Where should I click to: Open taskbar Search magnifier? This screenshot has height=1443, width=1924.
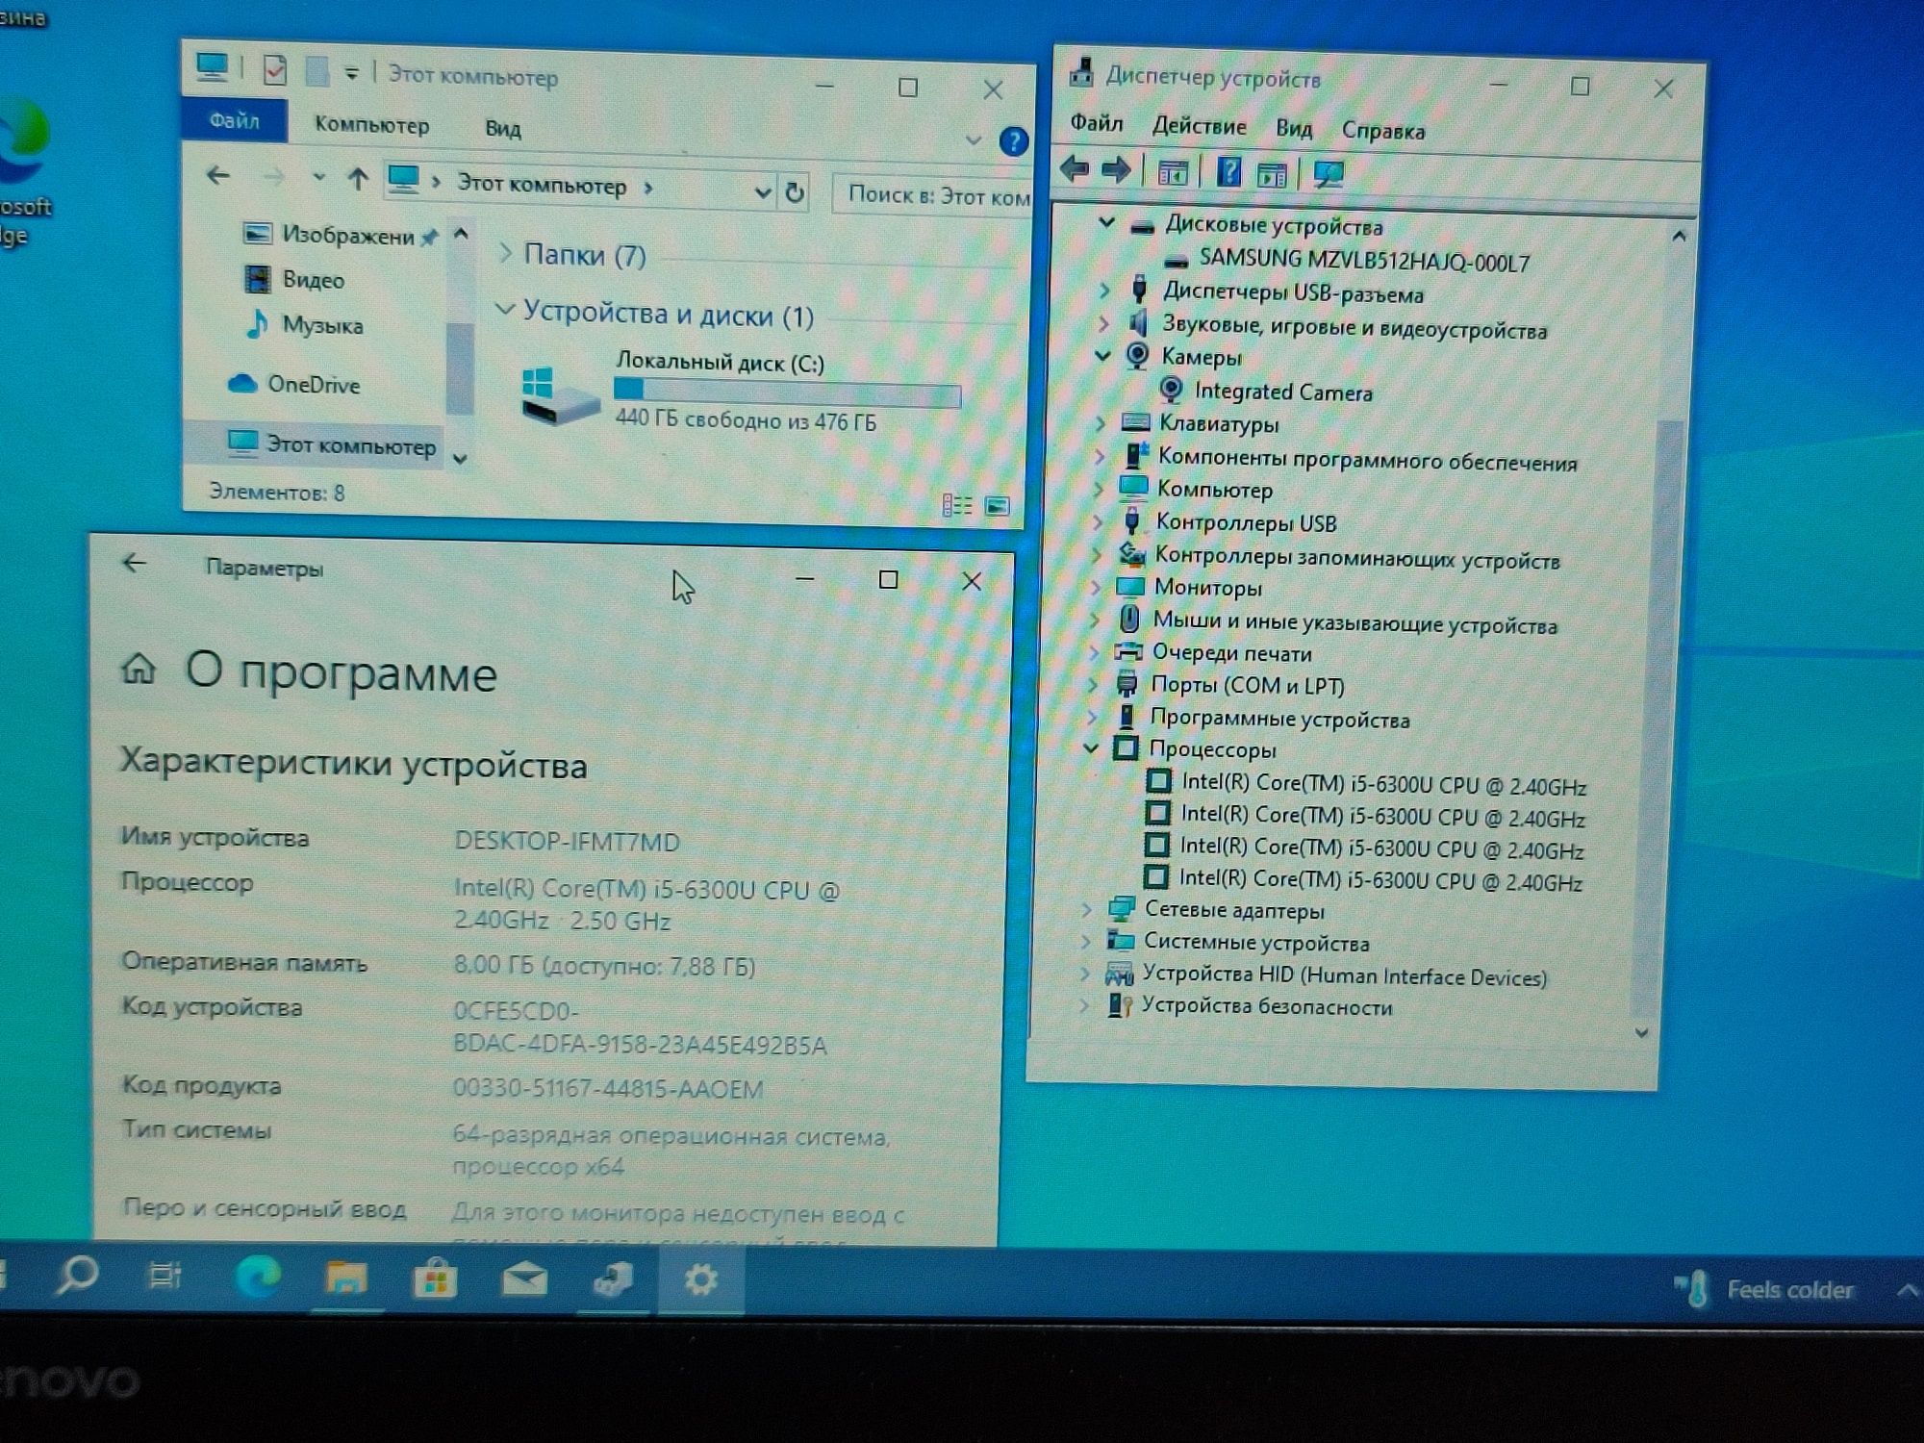(x=76, y=1277)
